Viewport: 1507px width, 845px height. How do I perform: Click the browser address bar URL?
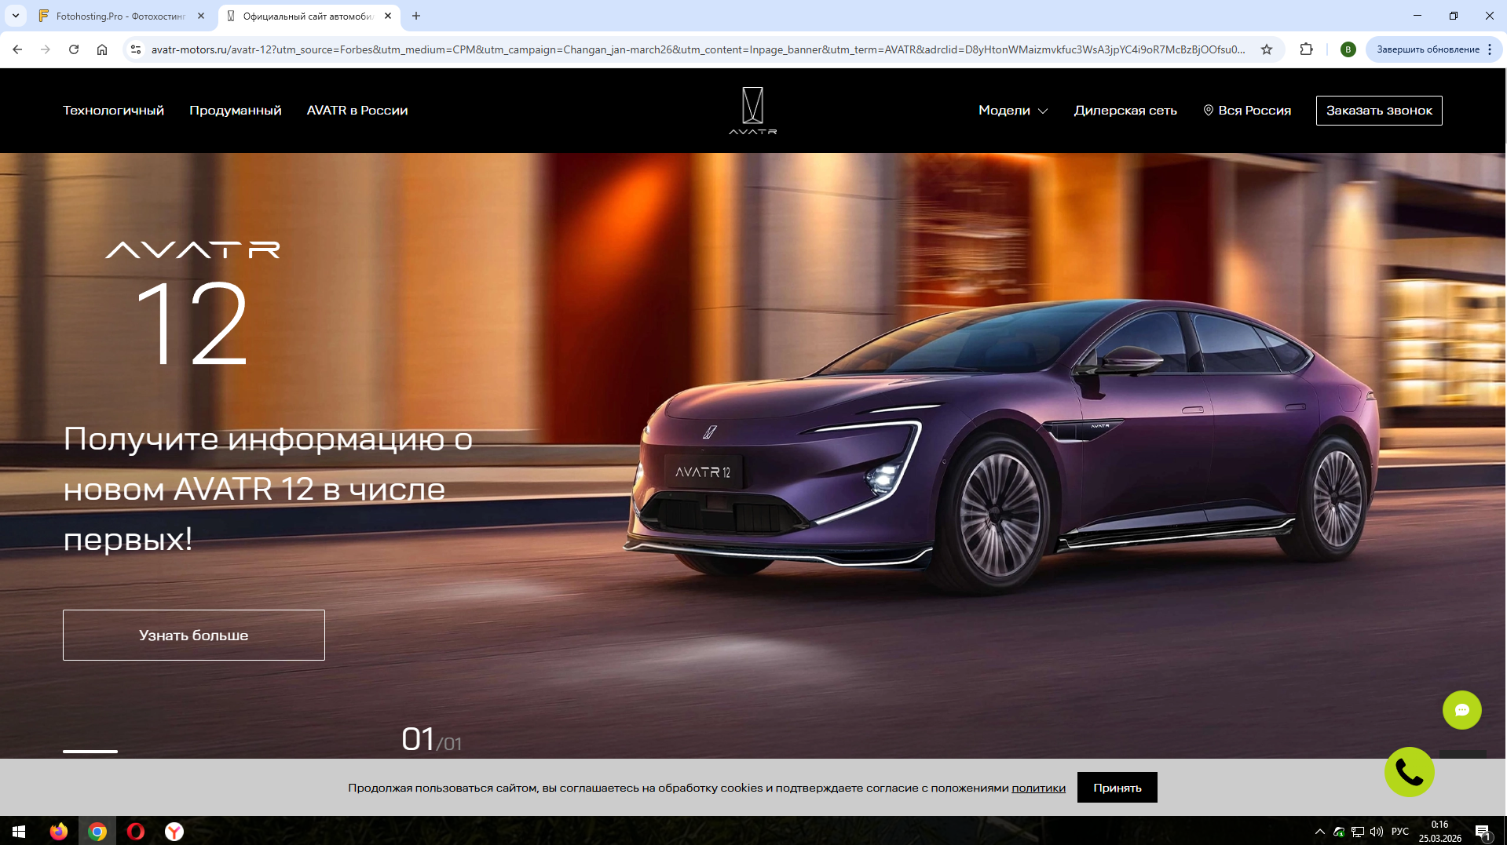coord(697,49)
